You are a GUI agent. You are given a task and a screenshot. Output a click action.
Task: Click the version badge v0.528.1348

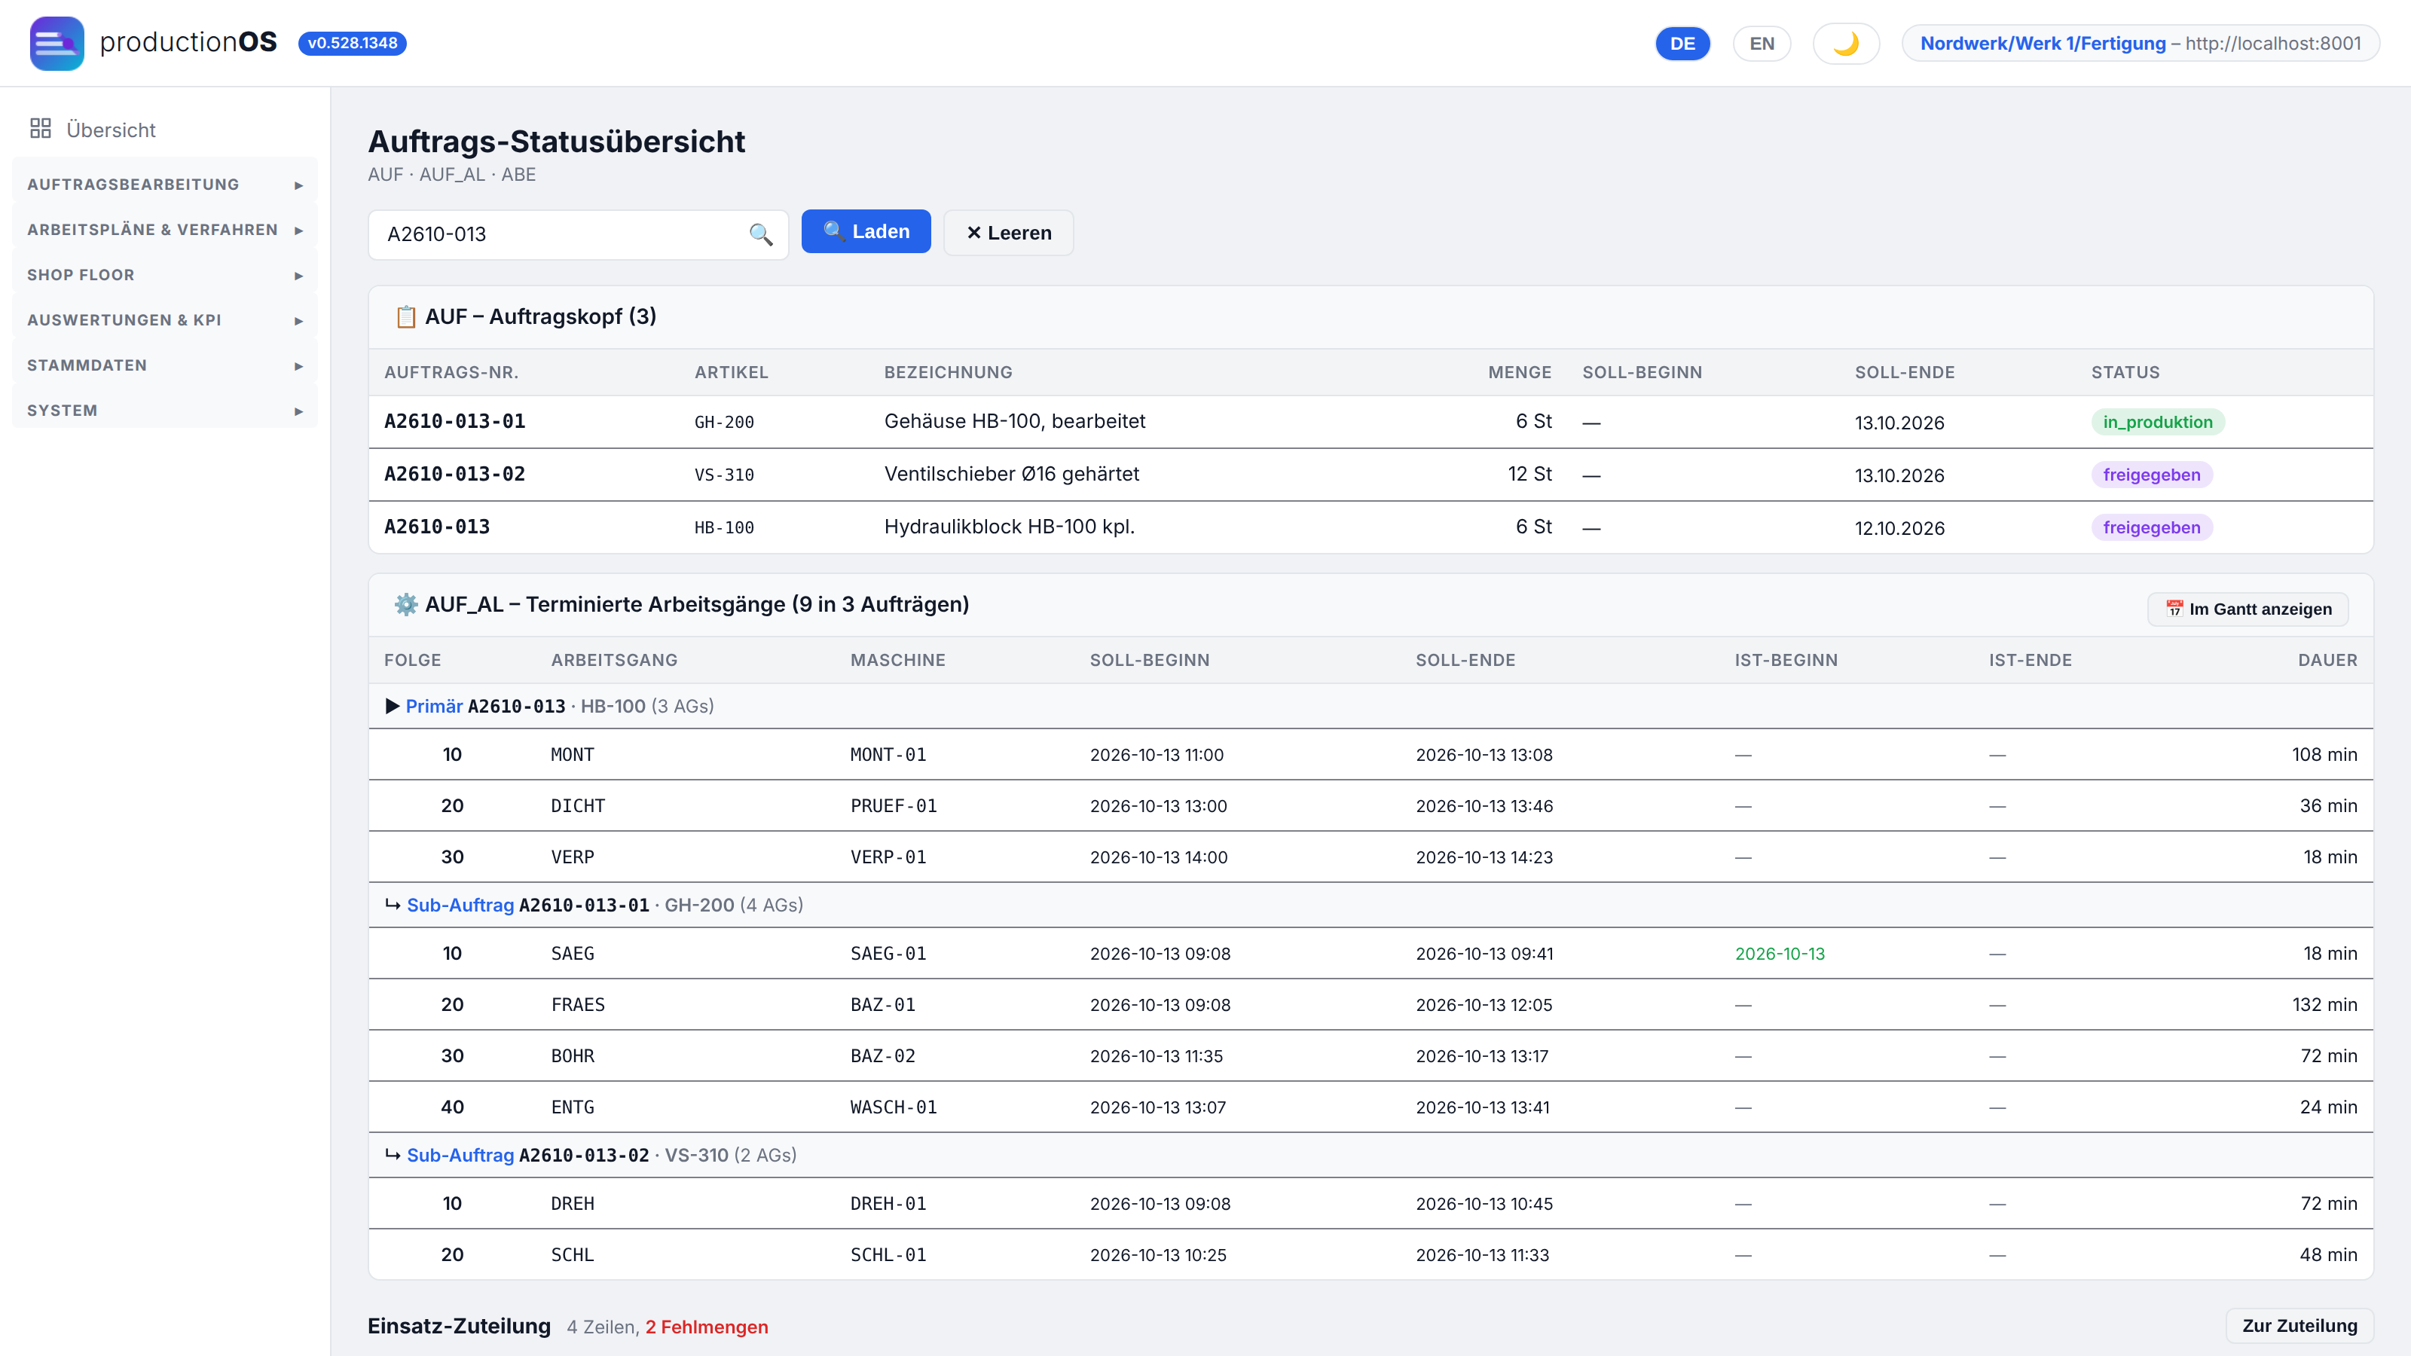352,43
